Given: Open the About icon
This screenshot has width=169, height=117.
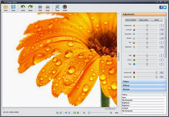Looking at the screenshot, I should pos(65,7).
